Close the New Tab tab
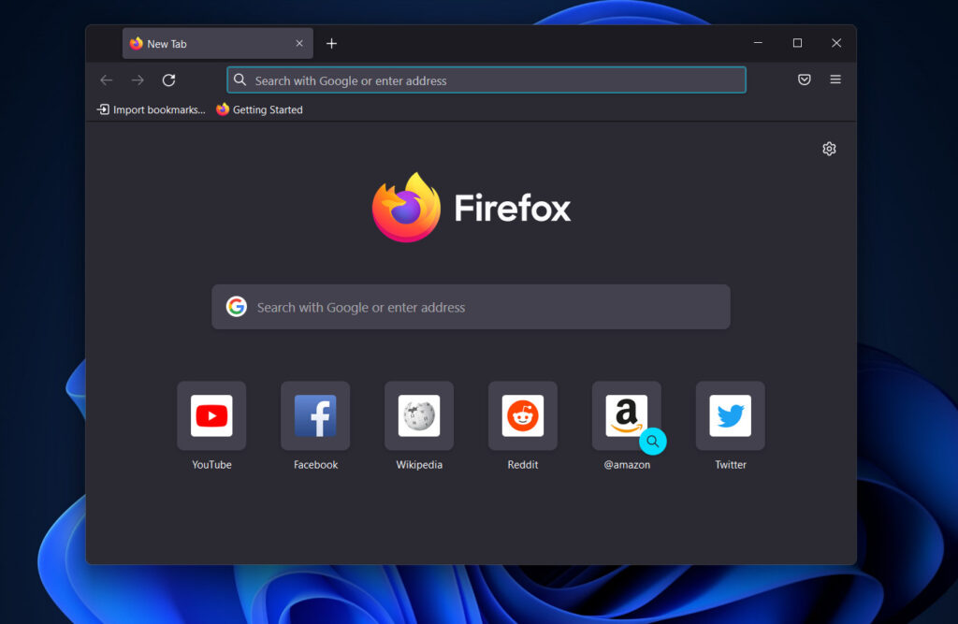The width and height of the screenshot is (958, 624). click(299, 43)
